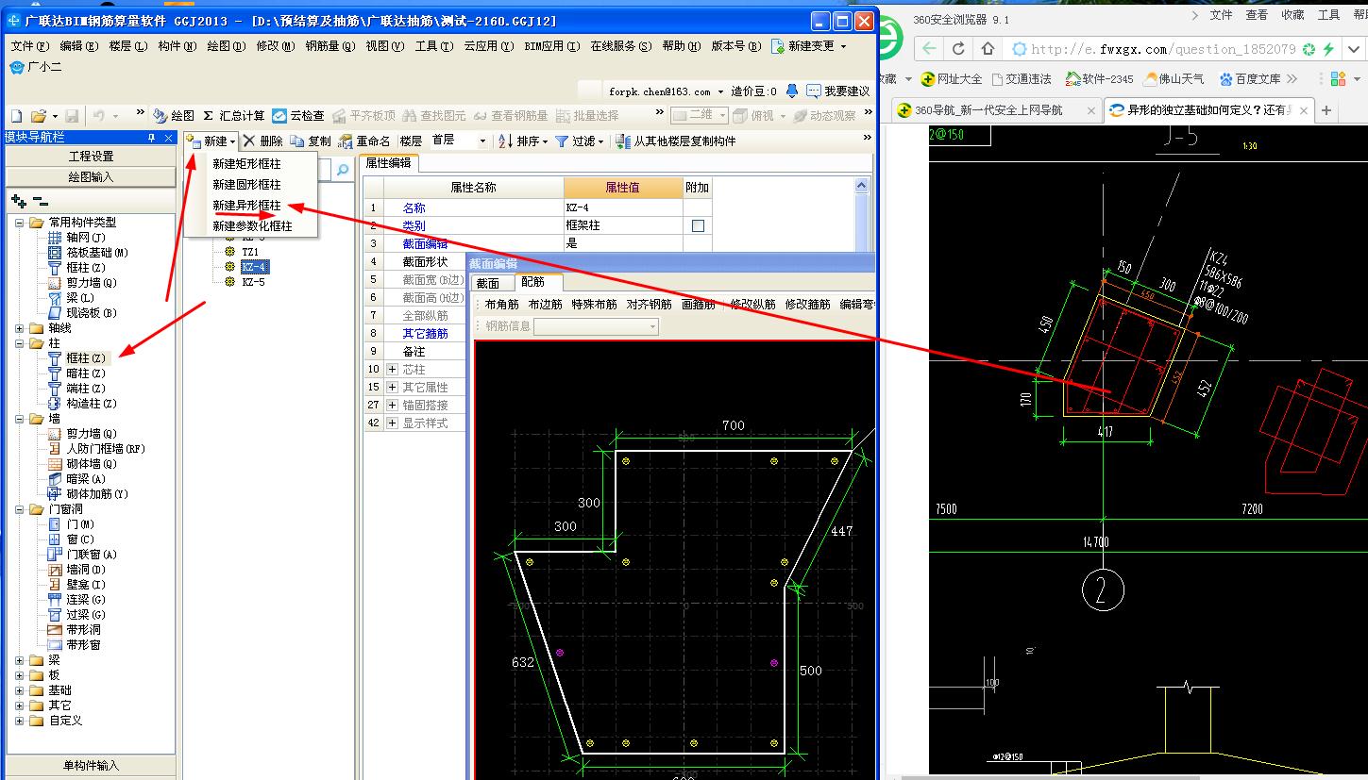Click 对齐钢筋 in section editor toolbar
The height and width of the screenshot is (780, 1368).
click(x=650, y=305)
